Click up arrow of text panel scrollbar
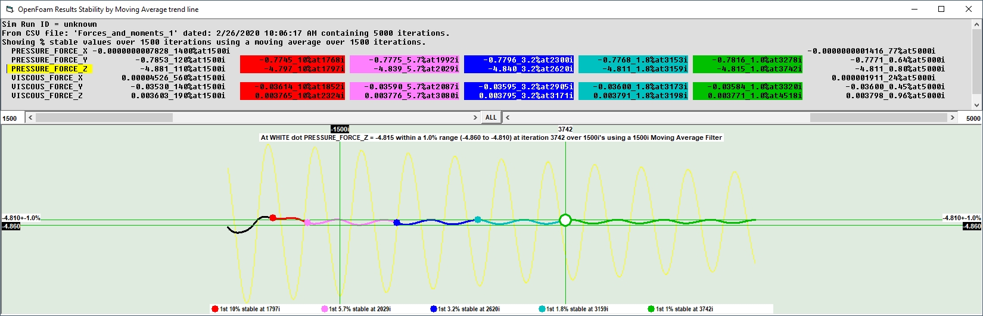983x316 pixels. [x=976, y=25]
